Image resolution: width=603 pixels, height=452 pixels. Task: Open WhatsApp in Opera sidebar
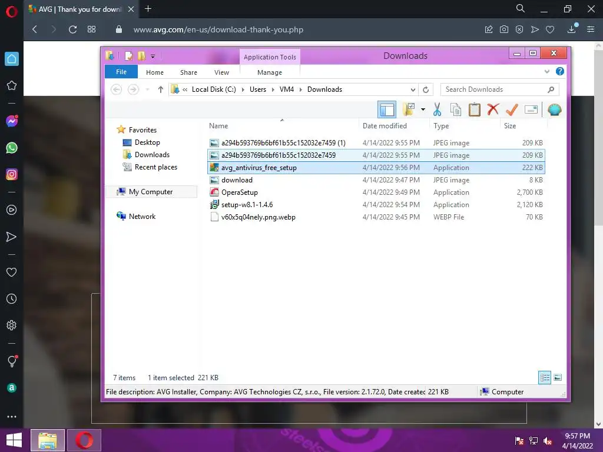pyautogui.click(x=12, y=148)
